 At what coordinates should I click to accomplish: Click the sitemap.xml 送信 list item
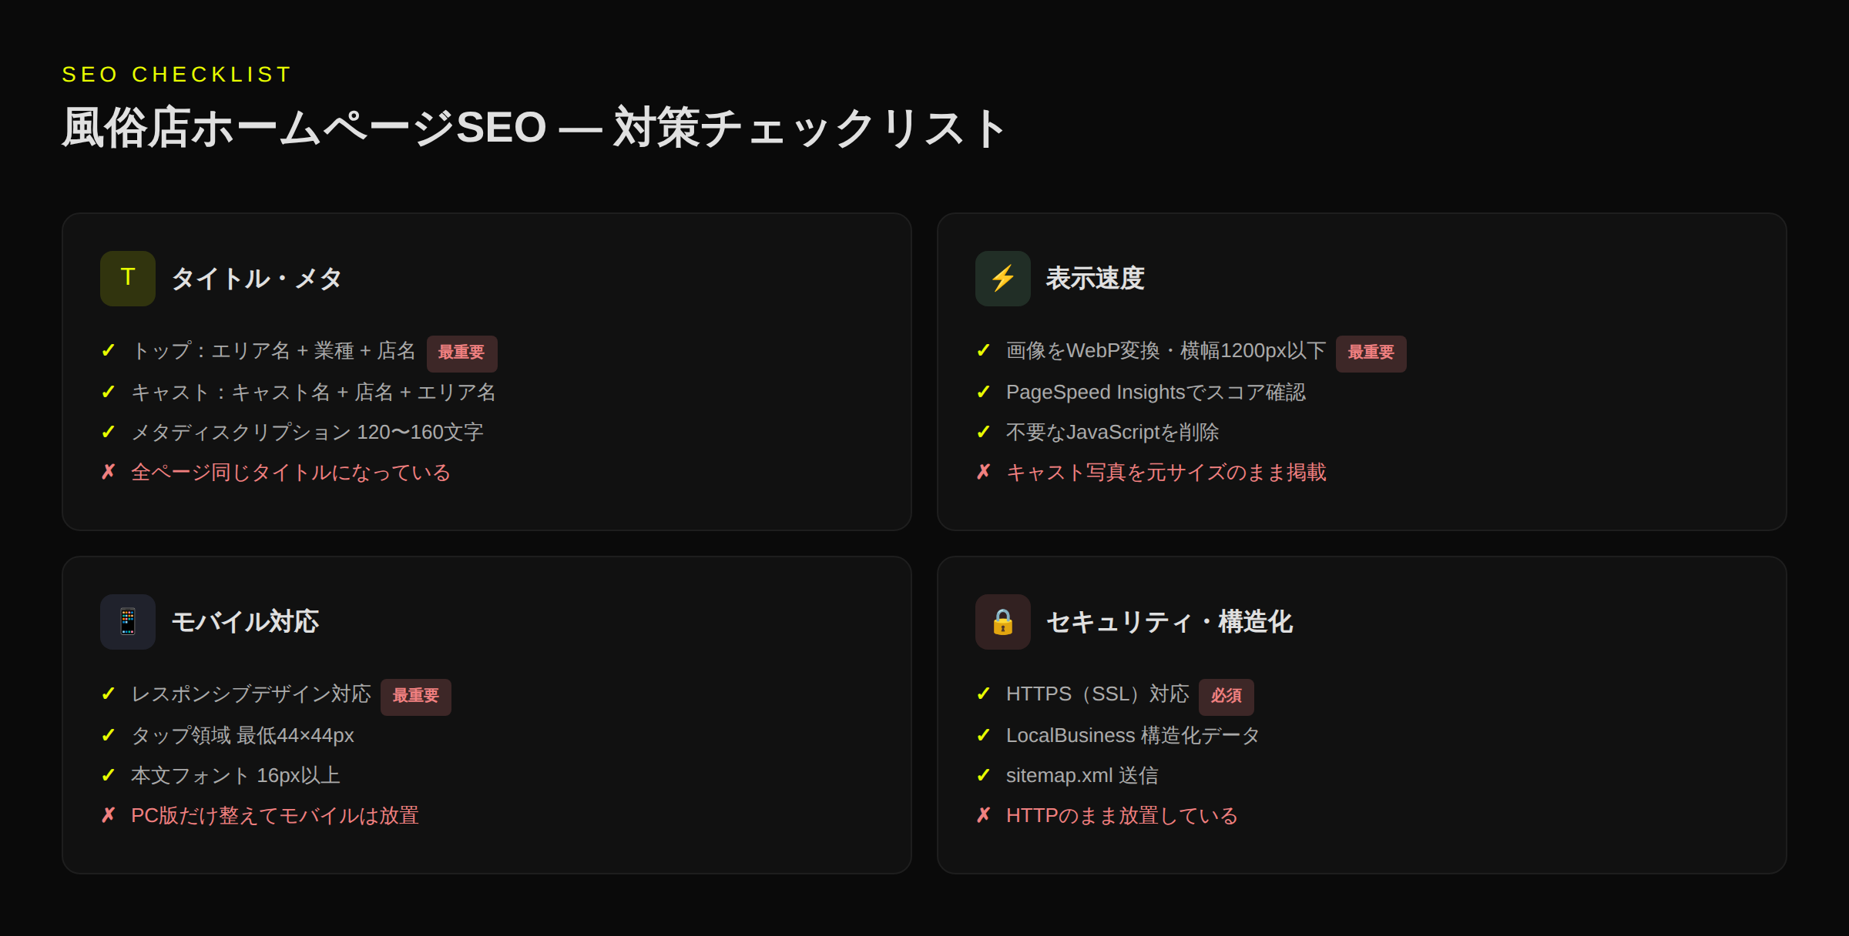click(1083, 775)
